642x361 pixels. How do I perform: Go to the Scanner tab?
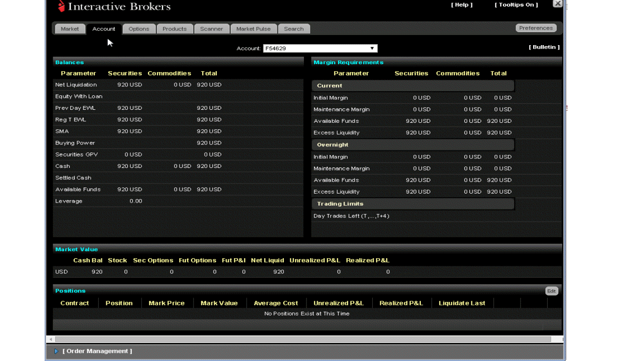pos(212,29)
